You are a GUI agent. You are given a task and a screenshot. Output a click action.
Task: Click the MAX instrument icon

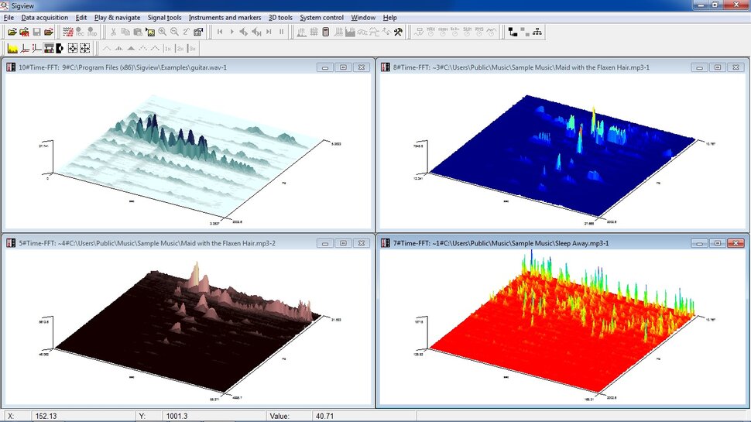(x=430, y=32)
